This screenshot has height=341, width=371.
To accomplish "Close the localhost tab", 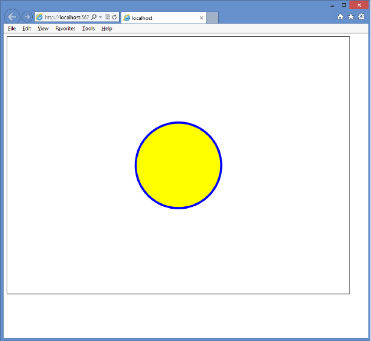I will point(202,18).
